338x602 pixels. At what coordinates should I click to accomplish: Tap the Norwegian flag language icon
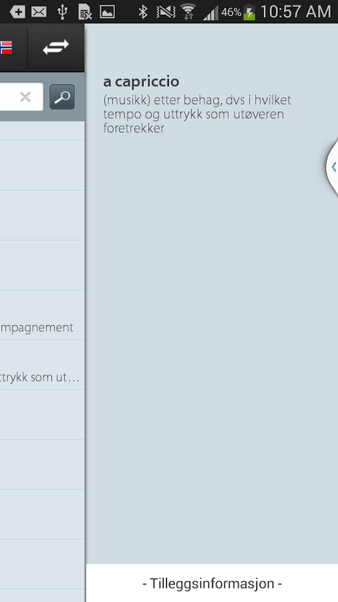click(x=6, y=47)
